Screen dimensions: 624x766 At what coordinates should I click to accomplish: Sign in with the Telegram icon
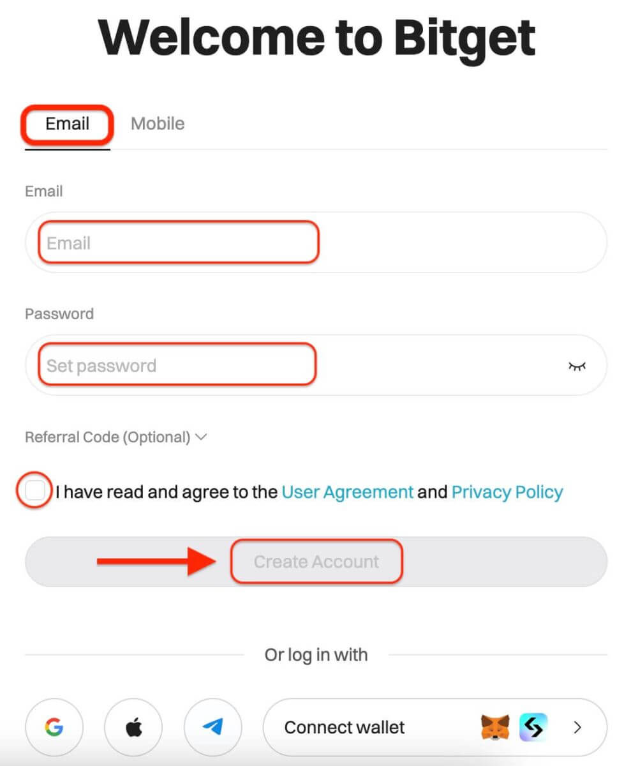[212, 727]
